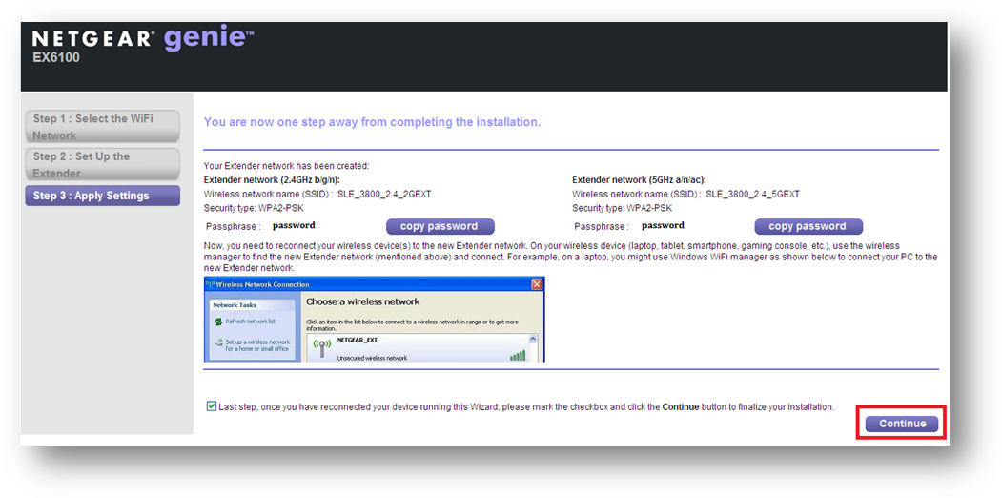Uncheck the Last step confirmation checkbox
The width and height of the screenshot is (1002, 498).
(212, 406)
